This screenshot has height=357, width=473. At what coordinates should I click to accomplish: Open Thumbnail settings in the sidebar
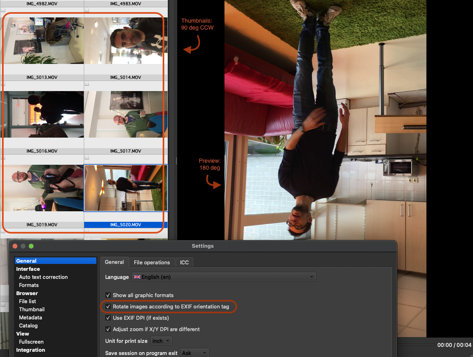tap(32, 309)
